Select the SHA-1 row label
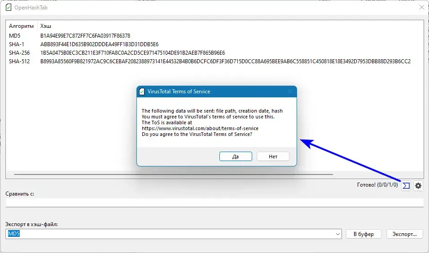The width and height of the screenshot is (429, 253). coord(17,44)
